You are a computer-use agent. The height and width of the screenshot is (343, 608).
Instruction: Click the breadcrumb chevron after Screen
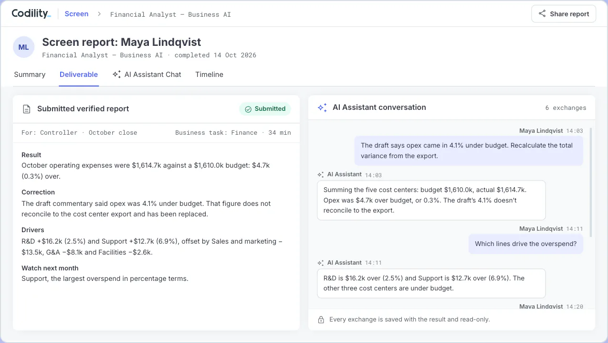click(99, 14)
